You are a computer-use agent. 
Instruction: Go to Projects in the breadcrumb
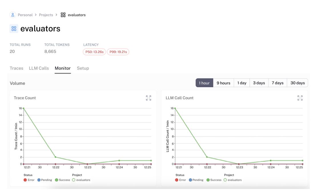(46, 15)
